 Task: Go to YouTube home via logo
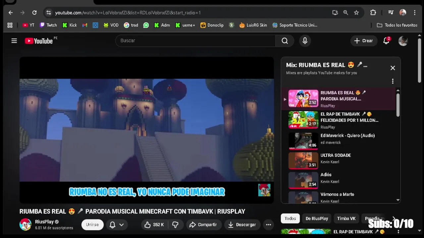click(x=39, y=41)
